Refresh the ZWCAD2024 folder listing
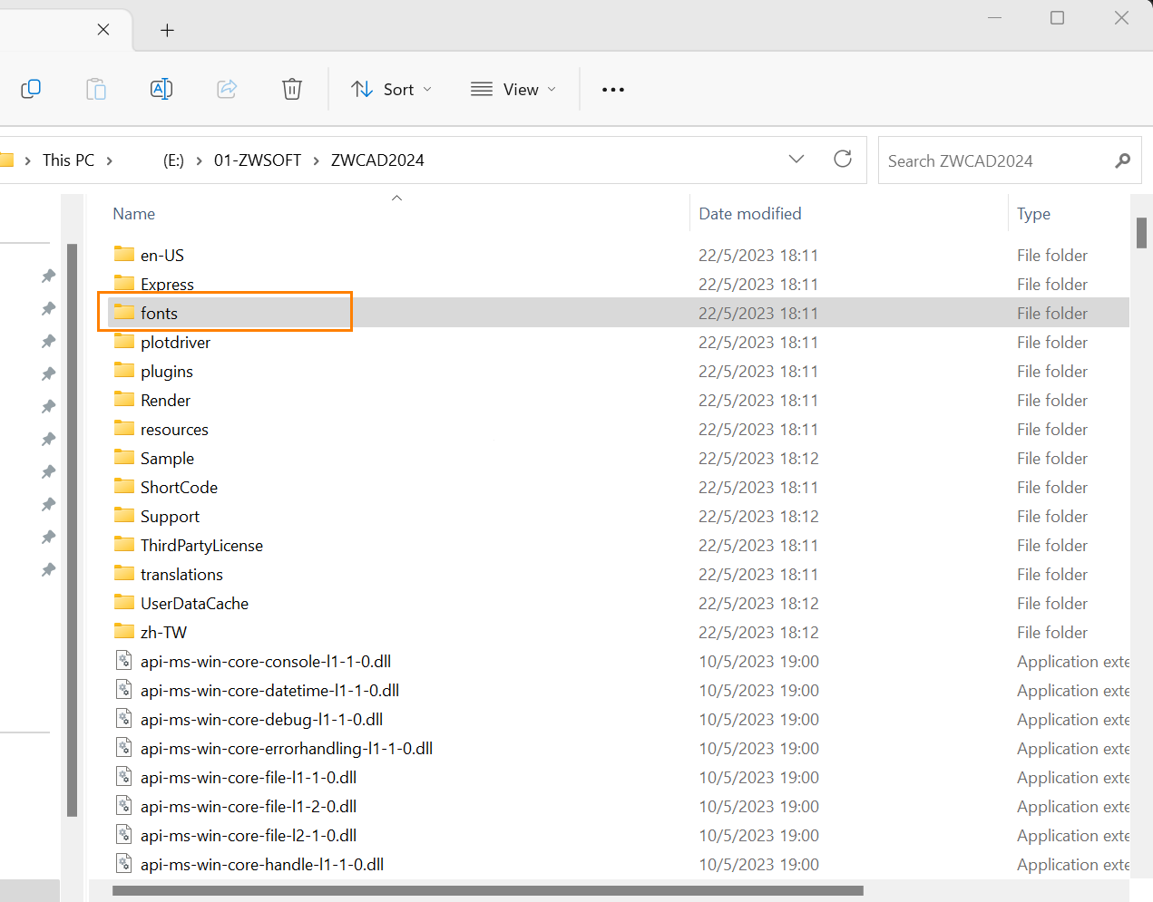The height and width of the screenshot is (902, 1153). point(843,160)
